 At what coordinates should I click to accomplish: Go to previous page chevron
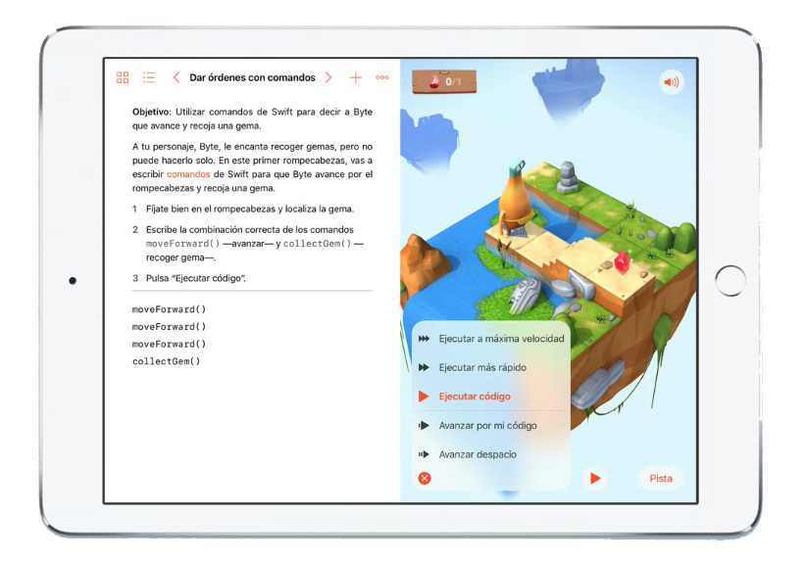(x=177, y=77)
